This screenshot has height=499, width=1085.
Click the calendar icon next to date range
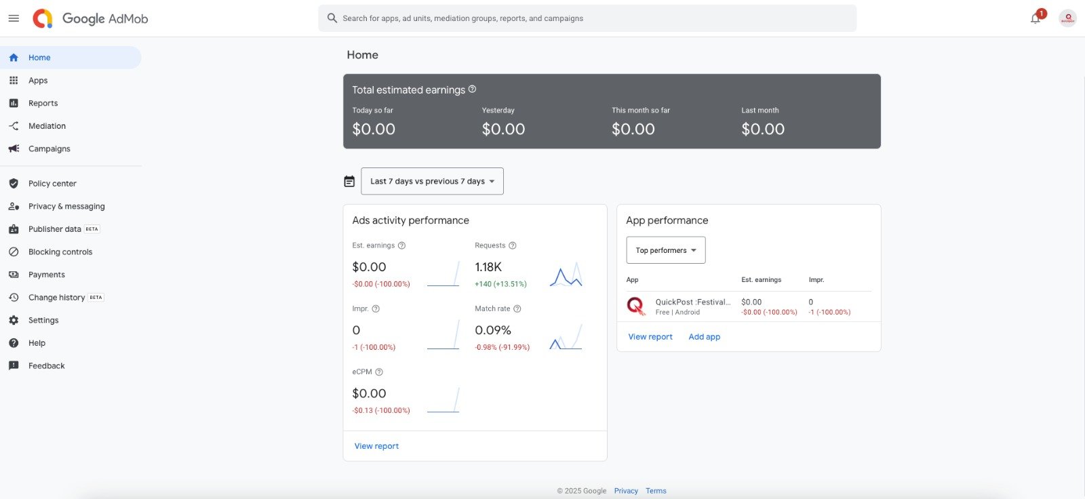click(x=349, y=181)
